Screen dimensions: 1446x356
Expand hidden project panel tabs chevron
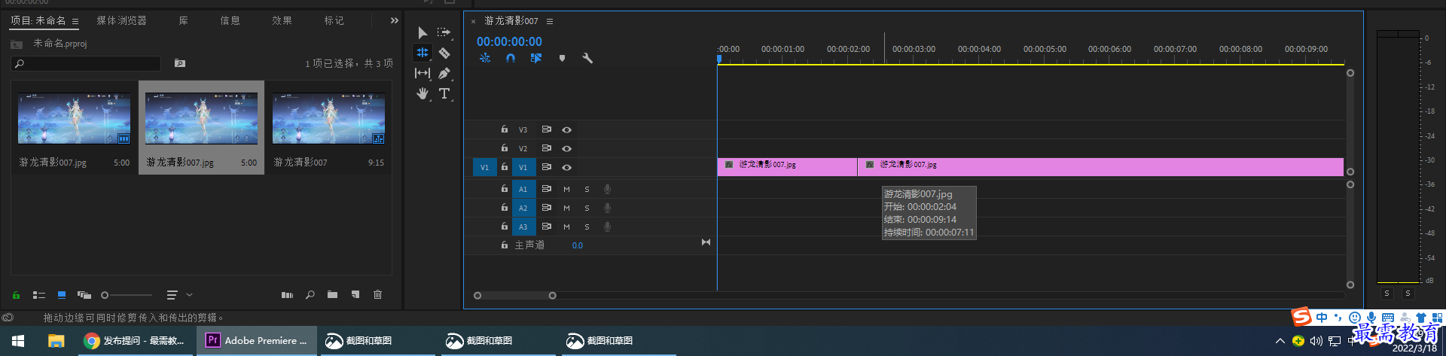tap(394, 20)
